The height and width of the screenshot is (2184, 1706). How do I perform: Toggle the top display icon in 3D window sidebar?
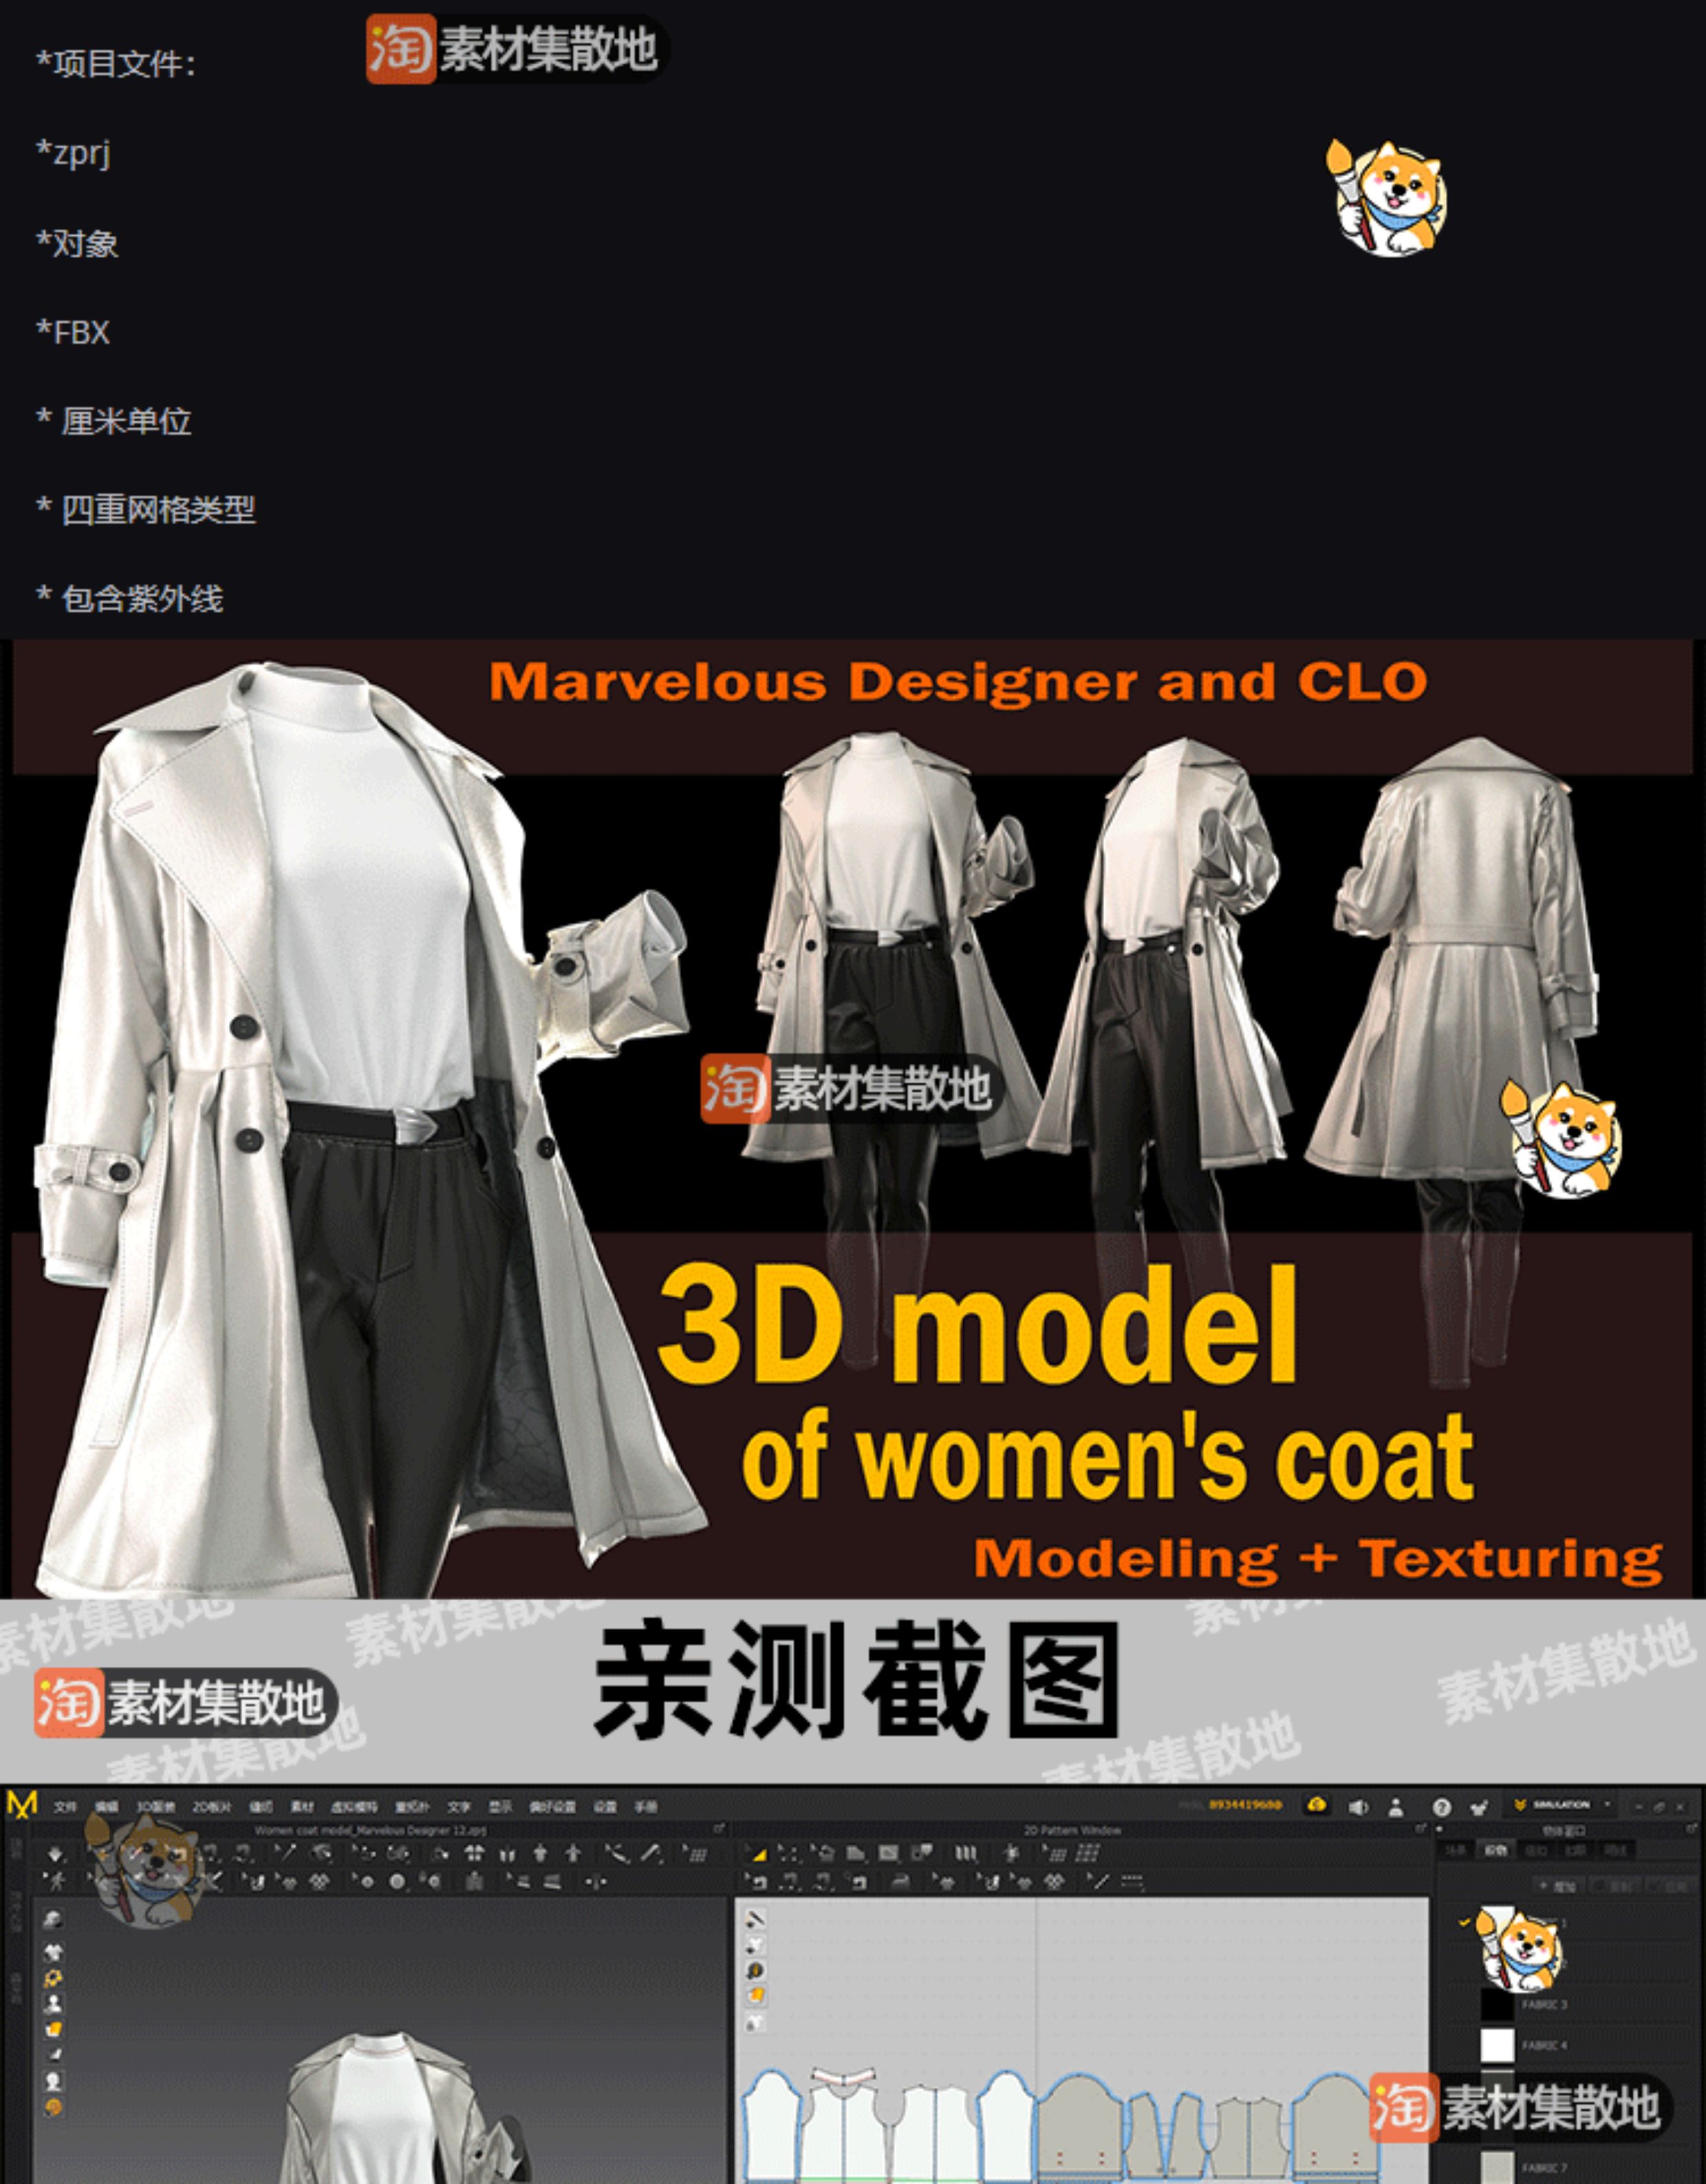click(x=53, y=1918)
